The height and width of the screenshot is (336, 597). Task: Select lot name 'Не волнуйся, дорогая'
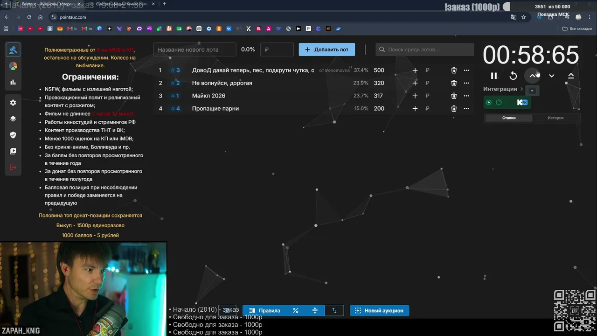click(x=222, y=83)
